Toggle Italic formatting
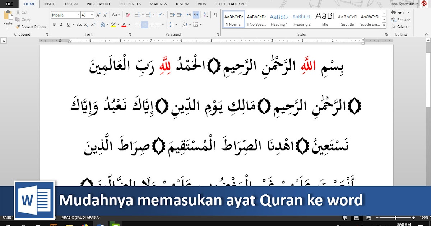This screenshot has height=226, width=431. (x=61, y=25)
